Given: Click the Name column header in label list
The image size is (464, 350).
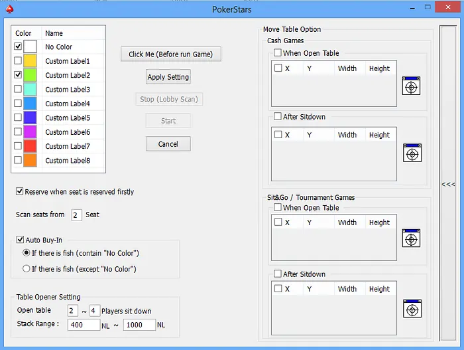Looking at the screenshot, I should click(54, 33).
